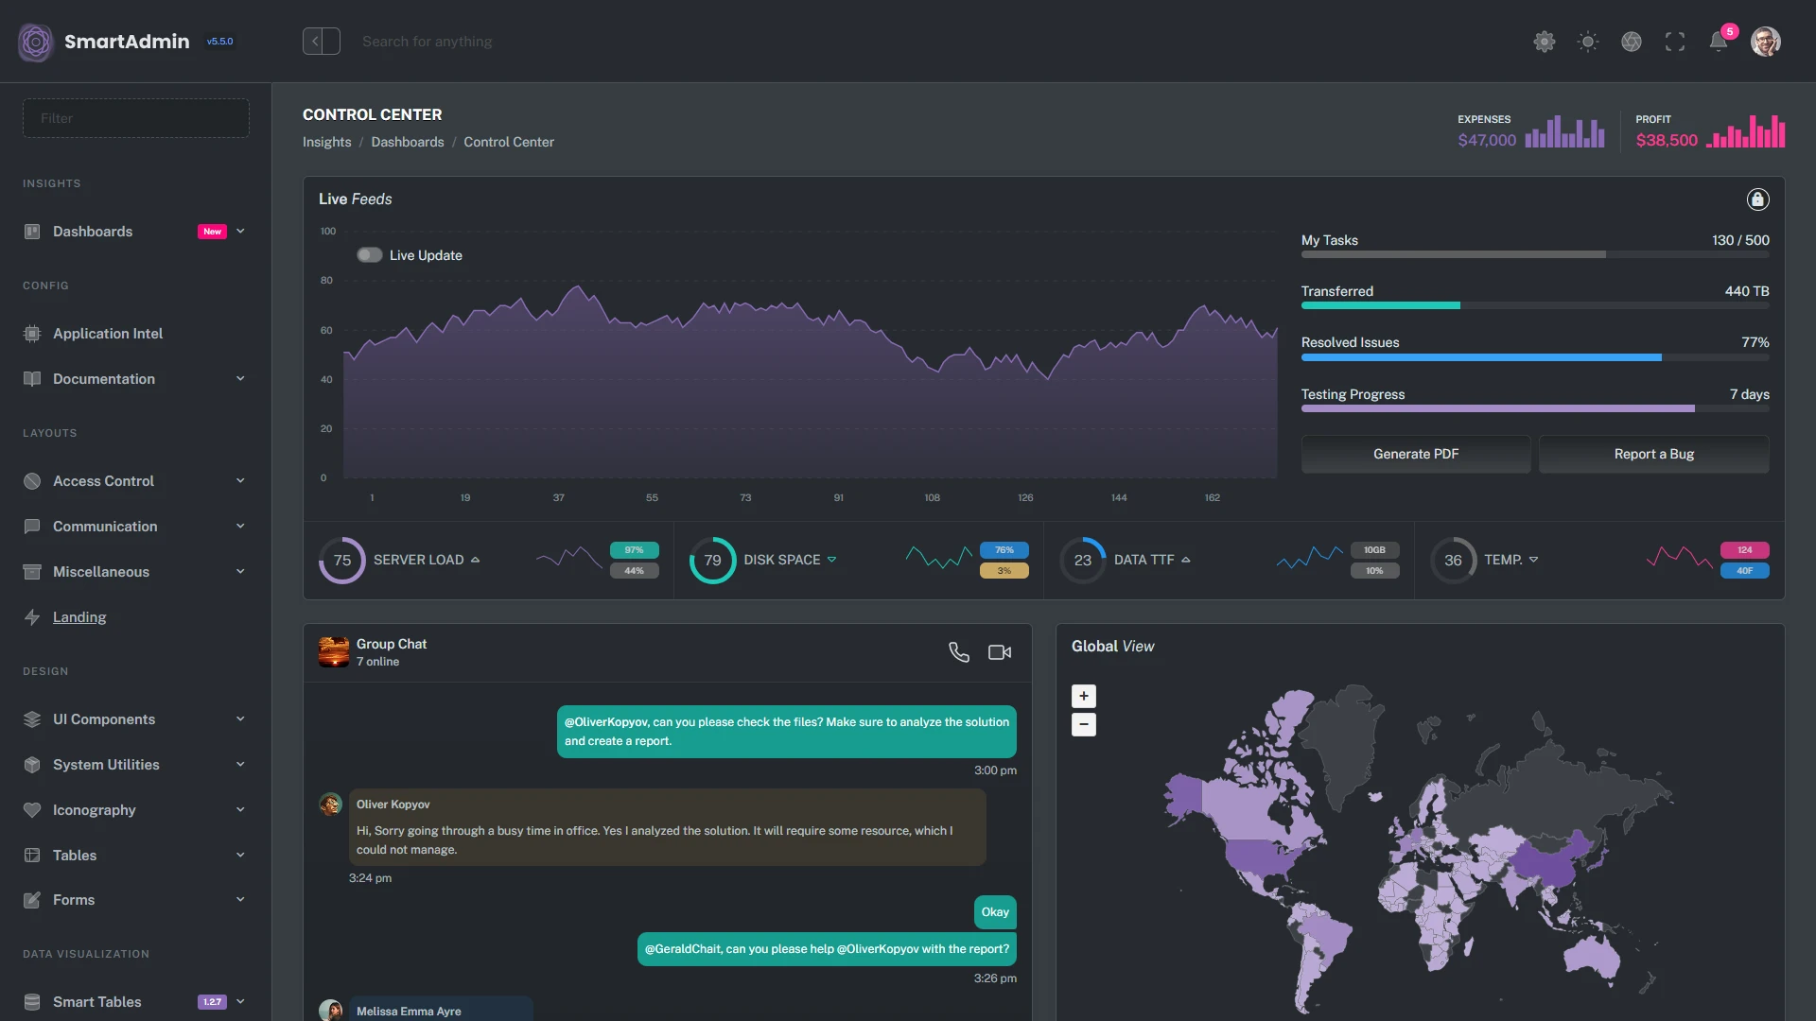The height and width of the screenshot is (1021, 1816).
Task: Click the Group Chat avatar image
Action: coord(334,652)
